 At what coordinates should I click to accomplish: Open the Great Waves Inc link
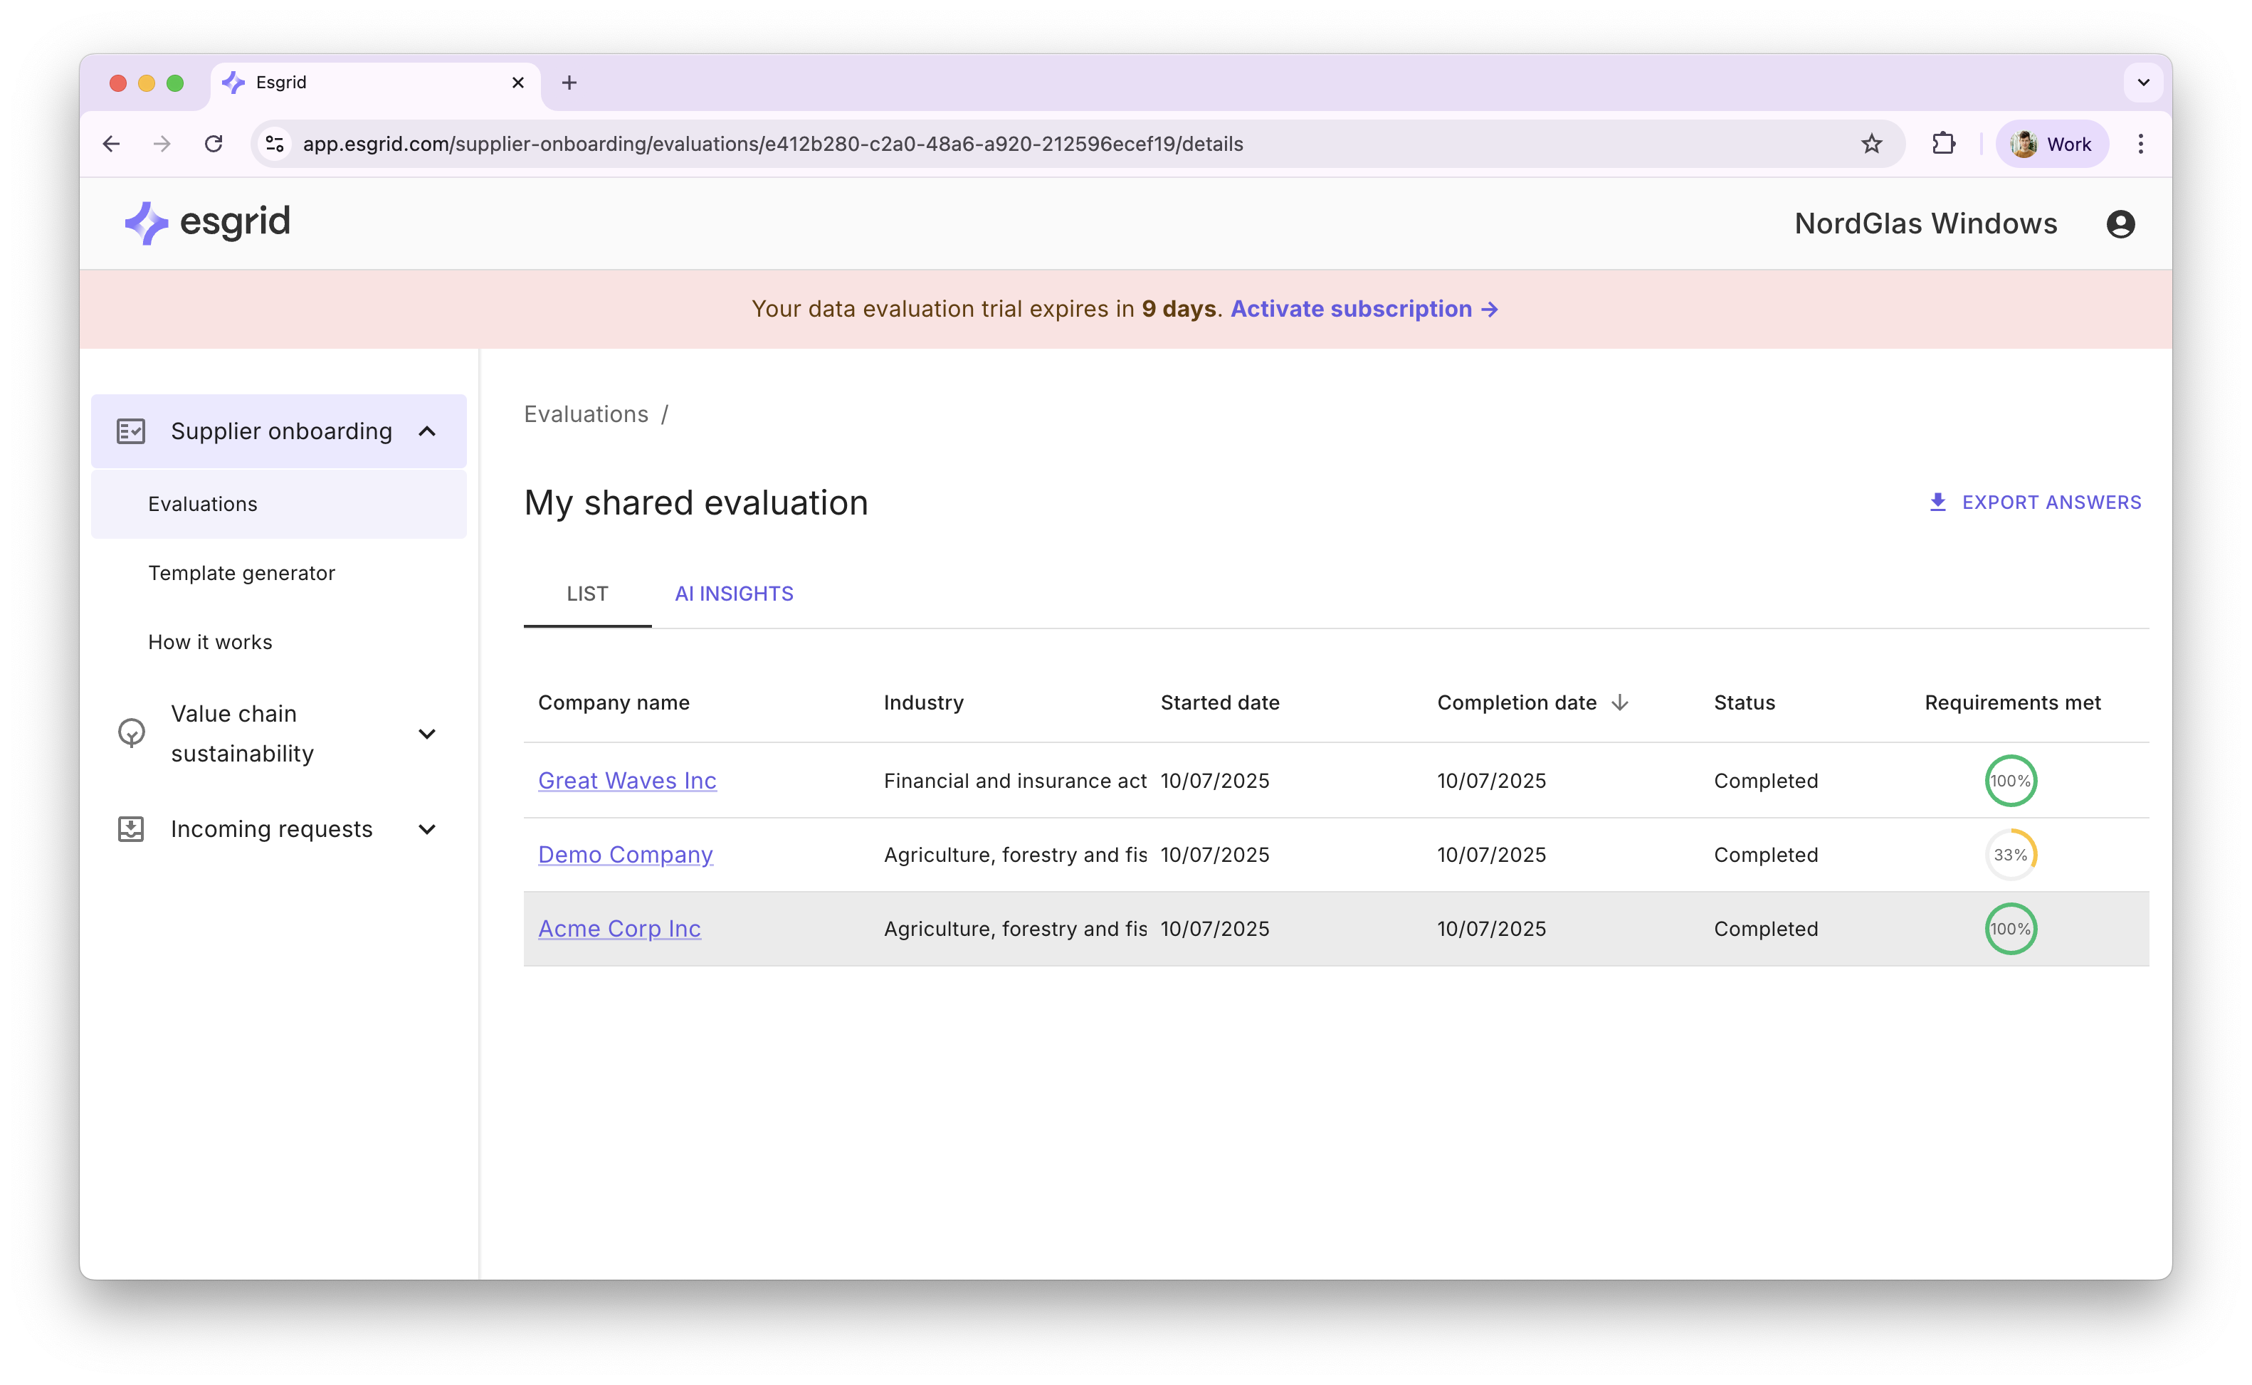click(626, 781)
